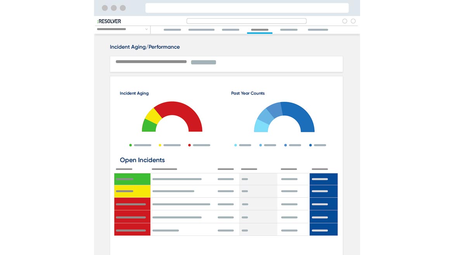The height and width of the screenshot is (255, 454).
Task: Click the browser address bar
Action: click(x=247, y=8)
